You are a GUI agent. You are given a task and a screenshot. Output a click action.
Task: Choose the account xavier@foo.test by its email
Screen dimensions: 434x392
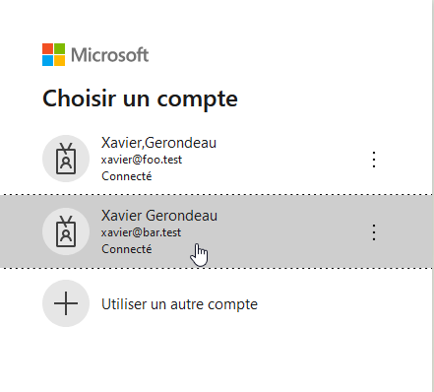tap(142, 160)
